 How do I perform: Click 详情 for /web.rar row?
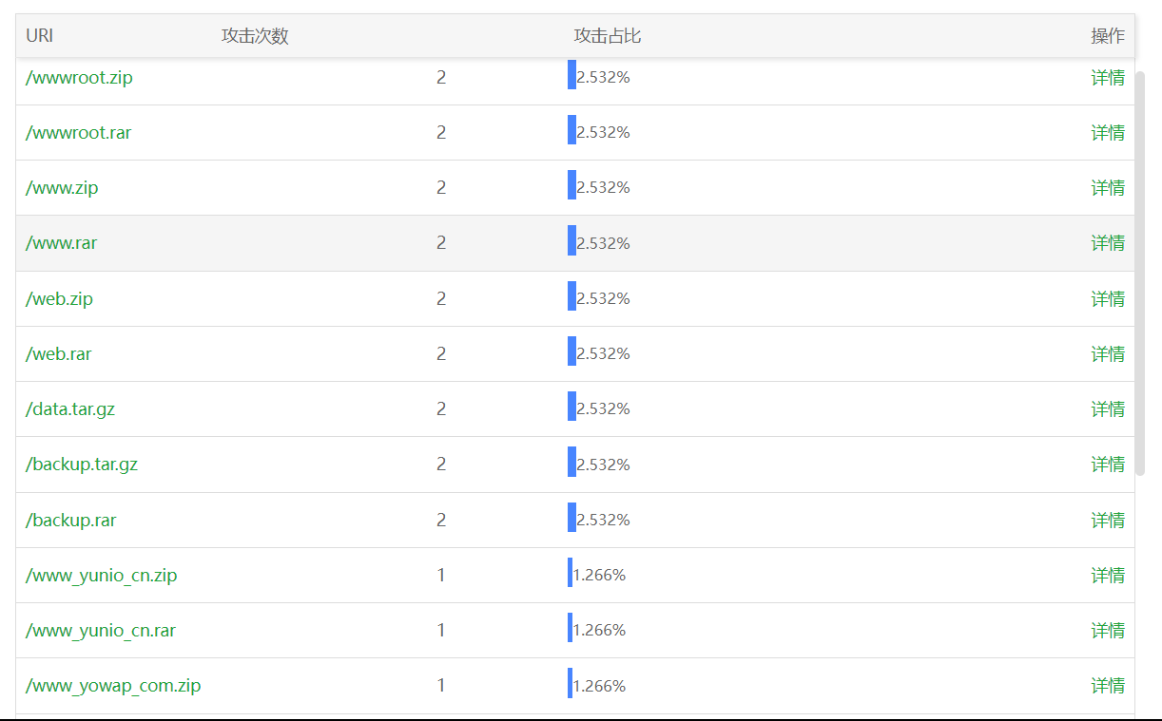coord(1107,354)
